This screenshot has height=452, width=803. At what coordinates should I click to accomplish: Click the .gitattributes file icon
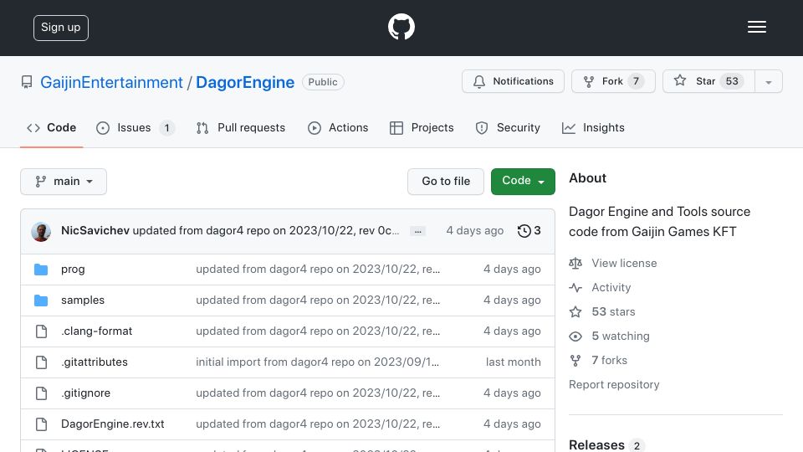point(41,362)
